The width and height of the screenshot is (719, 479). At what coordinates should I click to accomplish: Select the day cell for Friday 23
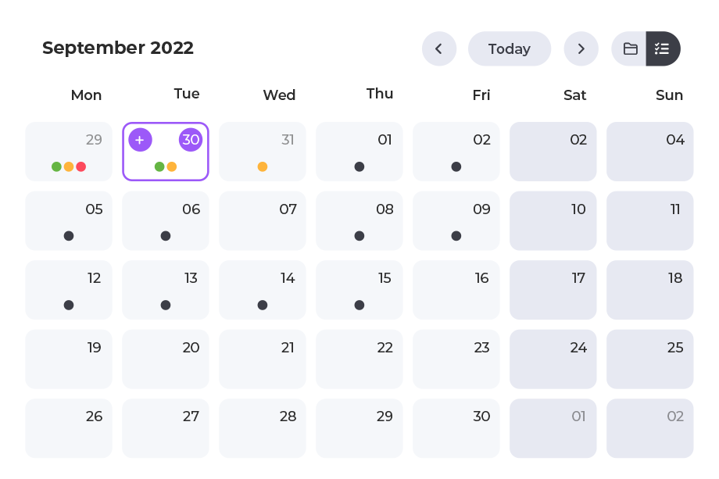(x=456, y=359)
